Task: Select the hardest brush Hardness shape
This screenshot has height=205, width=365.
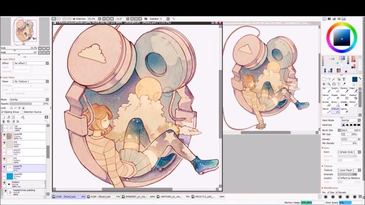Action: (x=359, y=125)
